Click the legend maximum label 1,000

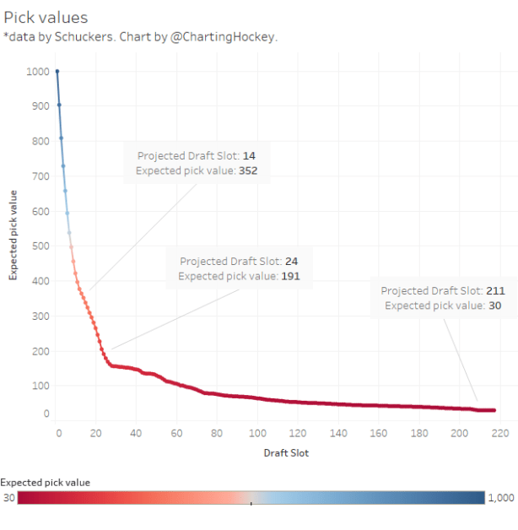click(501, 498)
